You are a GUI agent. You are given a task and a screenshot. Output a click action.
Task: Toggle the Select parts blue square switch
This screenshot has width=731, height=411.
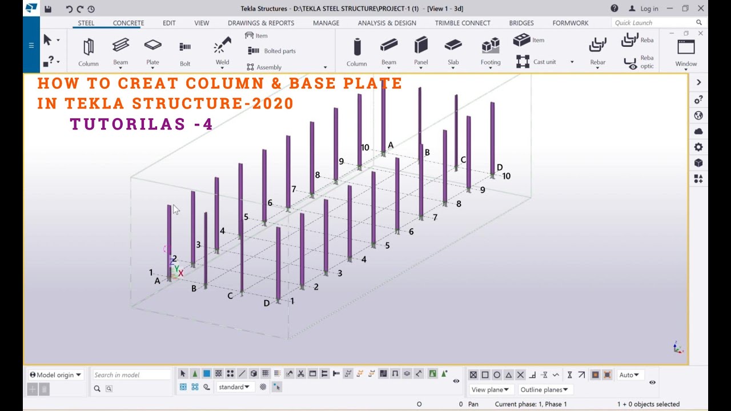207,374
